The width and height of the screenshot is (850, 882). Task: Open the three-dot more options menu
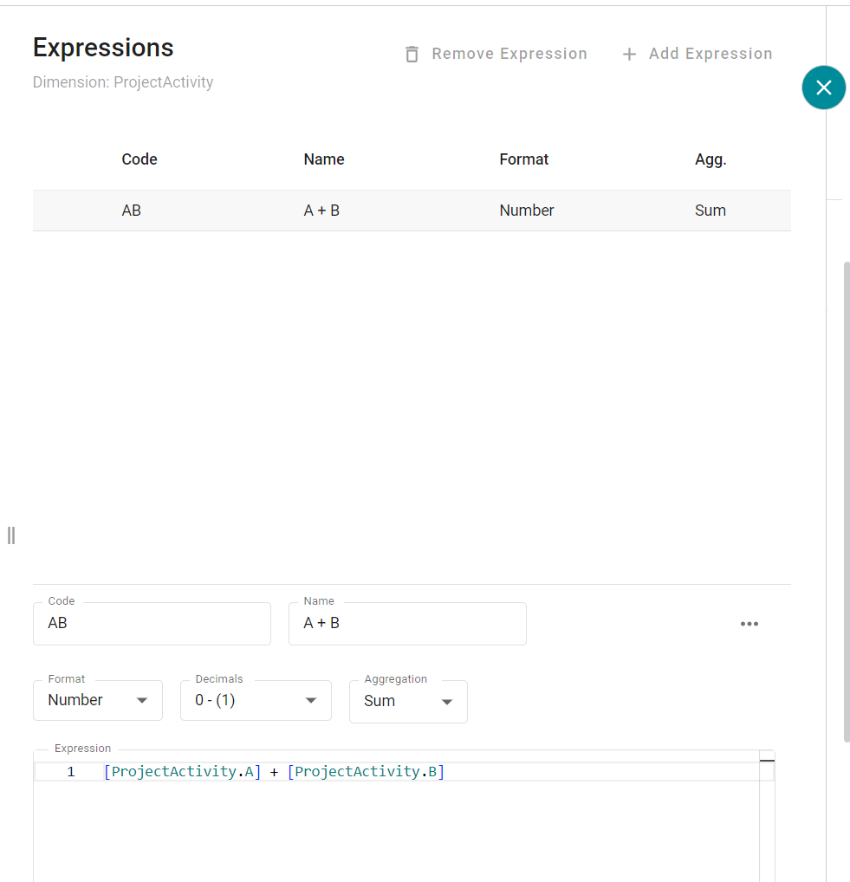(749, 624)
